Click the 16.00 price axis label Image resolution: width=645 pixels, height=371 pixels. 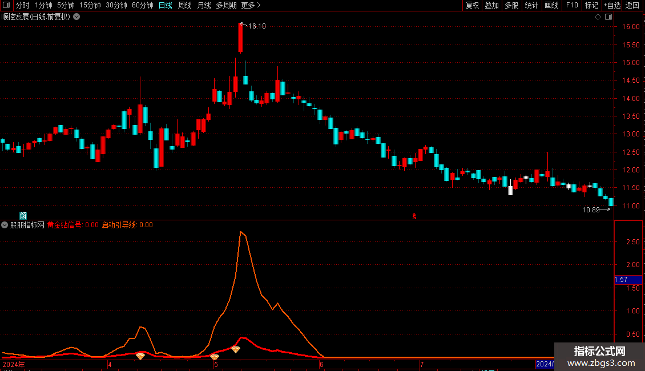[x=631, y=27]
